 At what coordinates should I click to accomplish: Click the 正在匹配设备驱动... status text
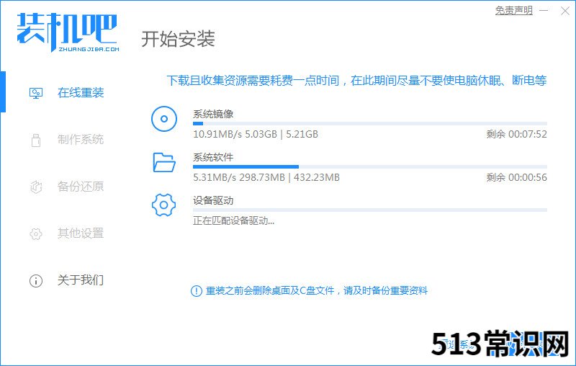[233, 221]
